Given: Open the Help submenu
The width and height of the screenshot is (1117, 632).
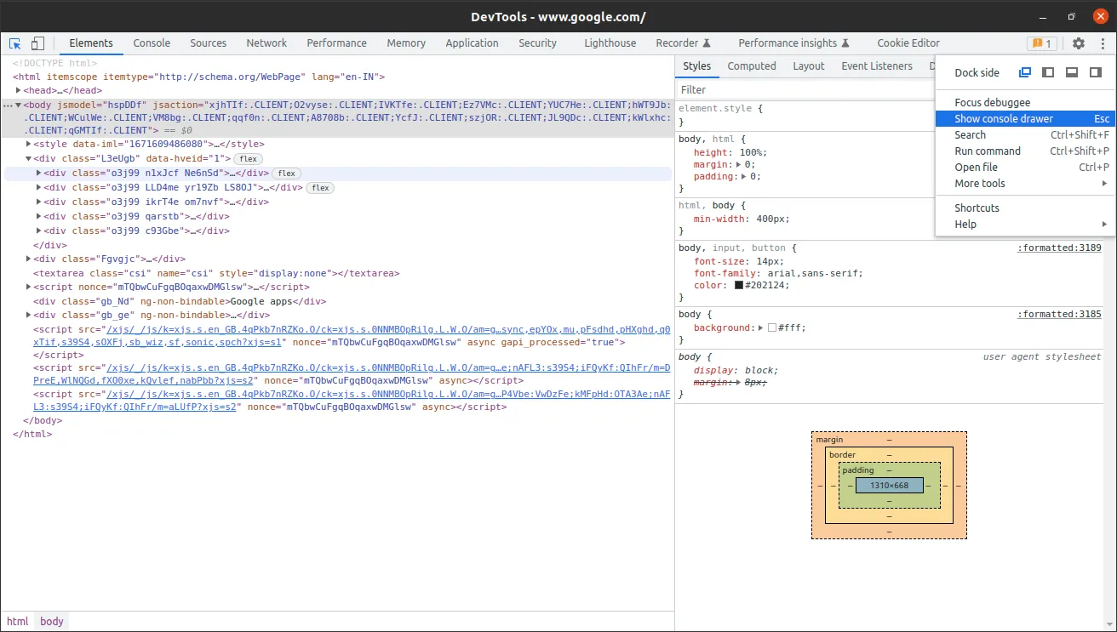Looking at the screenshot, I should point(1025,225).
